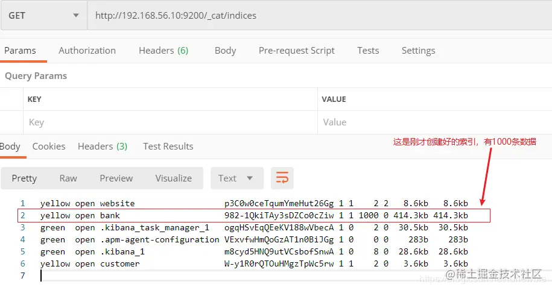Screen dimensions: 552x290
Task: Click the KEY column header
Action: (34, 99)
